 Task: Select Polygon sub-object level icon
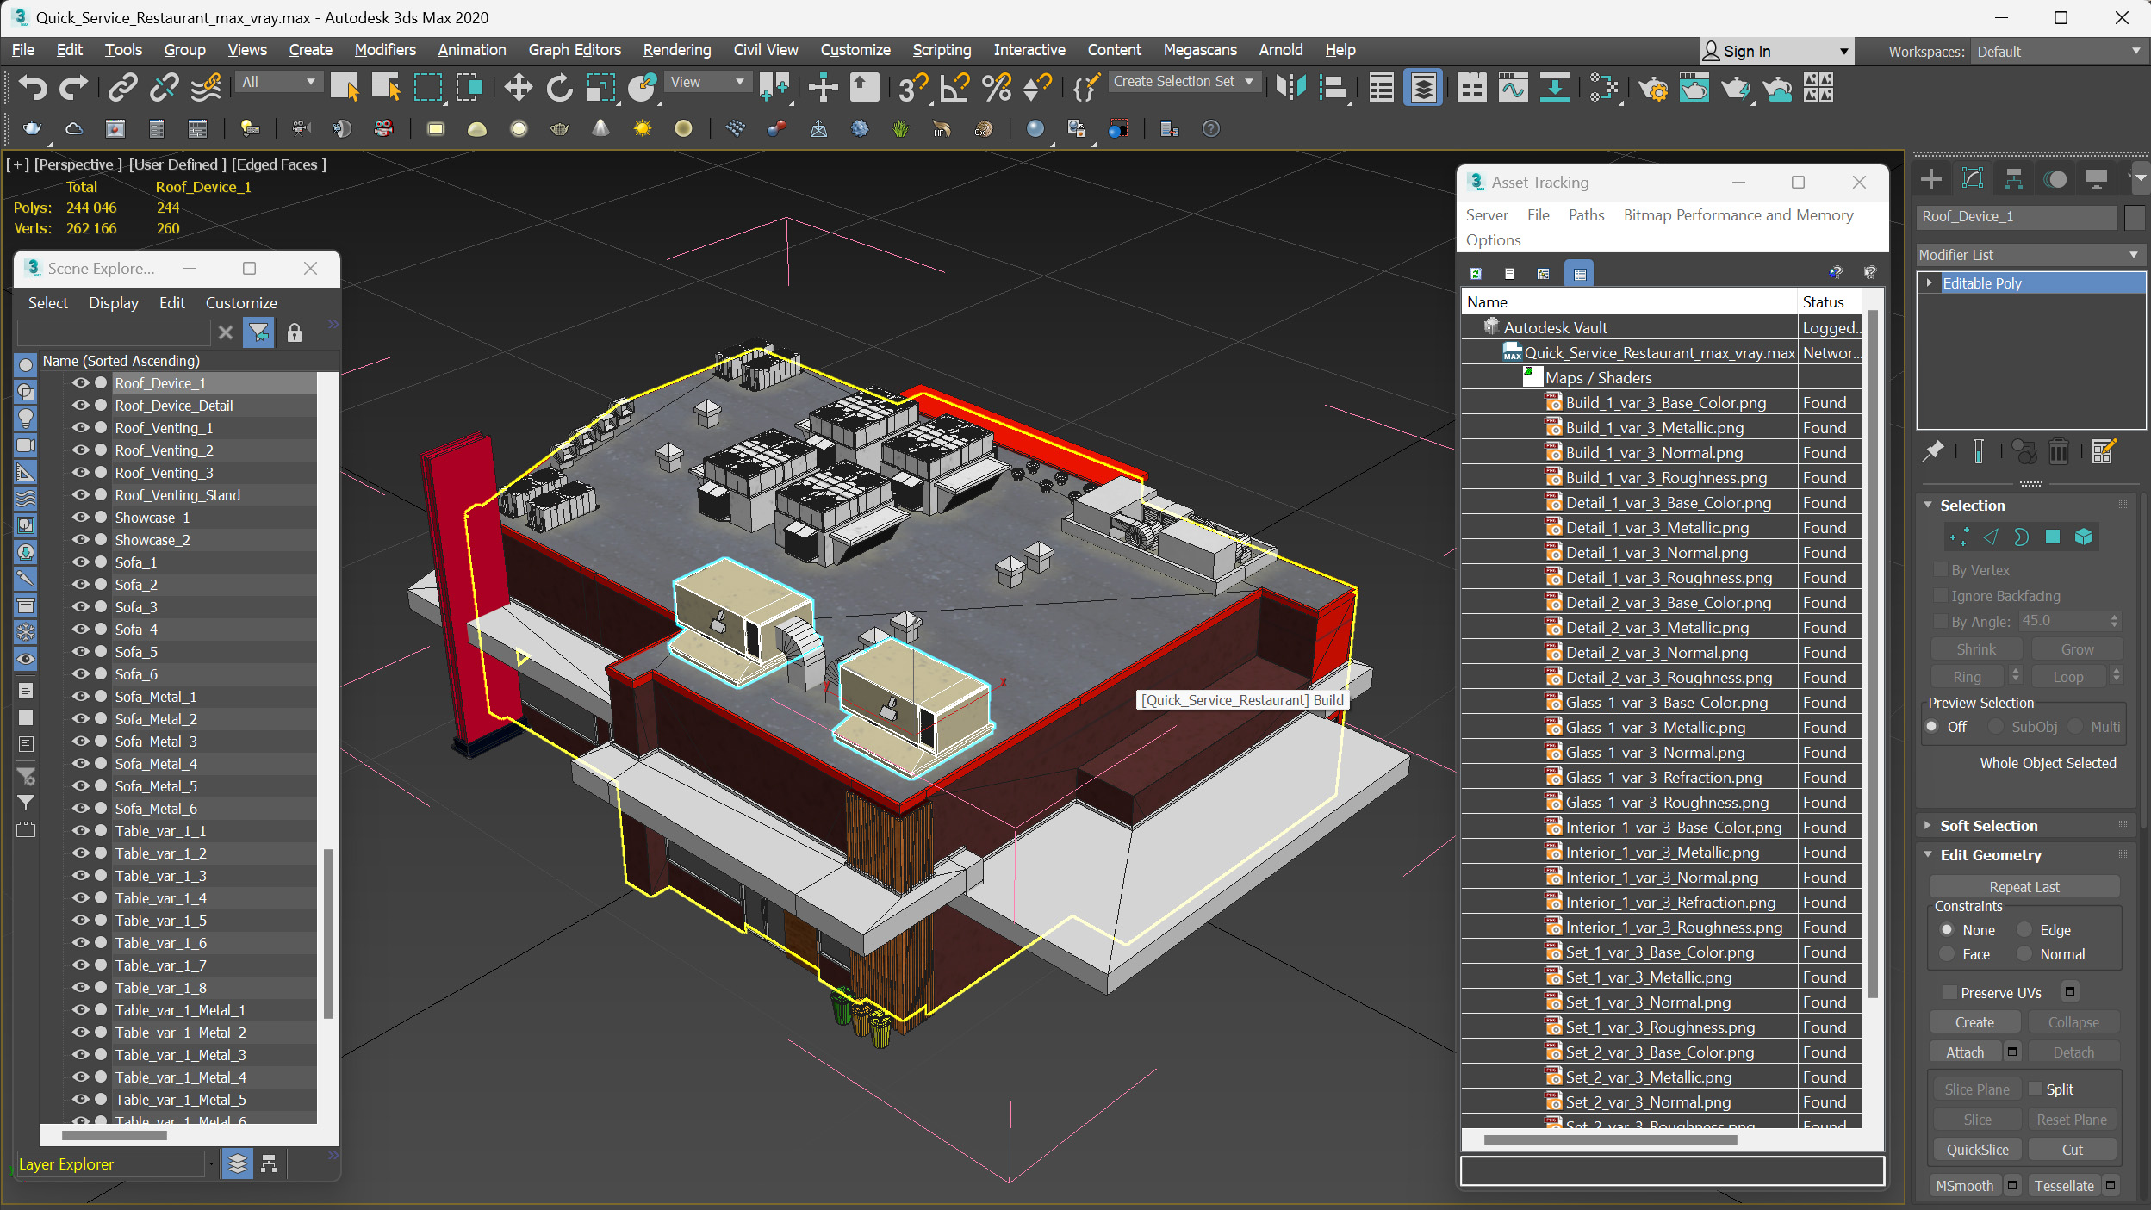click(x=2053, y=537)
